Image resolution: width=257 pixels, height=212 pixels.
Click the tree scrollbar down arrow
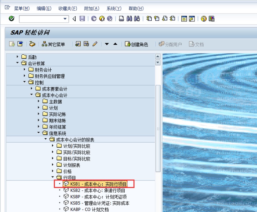click(x=158, y=63)
